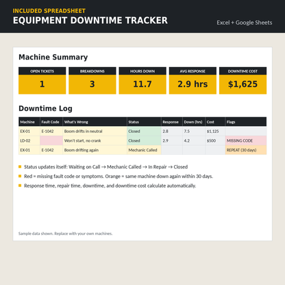Select the Breakdowns card showing 3
Image resolution: width=285 pixels, height=285 pixels.
[92, 80]
